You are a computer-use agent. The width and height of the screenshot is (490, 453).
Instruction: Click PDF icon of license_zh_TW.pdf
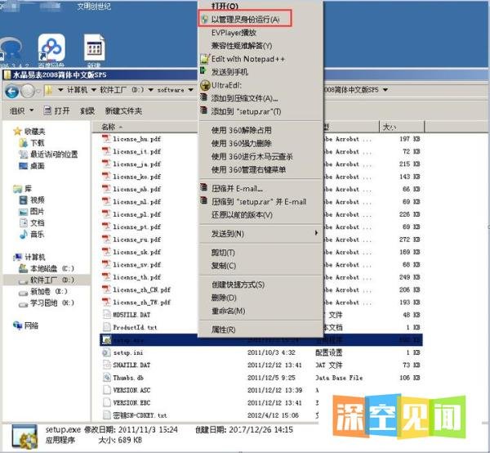point(106,302)
